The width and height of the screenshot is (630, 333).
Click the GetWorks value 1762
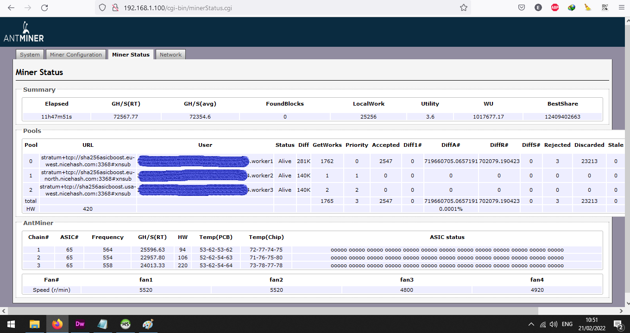(x=327, y=161)
